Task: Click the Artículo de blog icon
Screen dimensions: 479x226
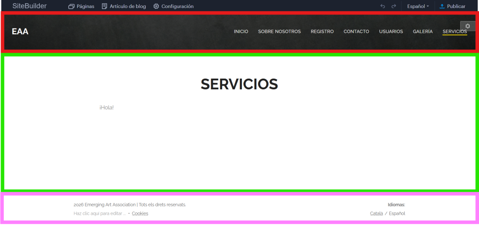Action: pos(104,7)
